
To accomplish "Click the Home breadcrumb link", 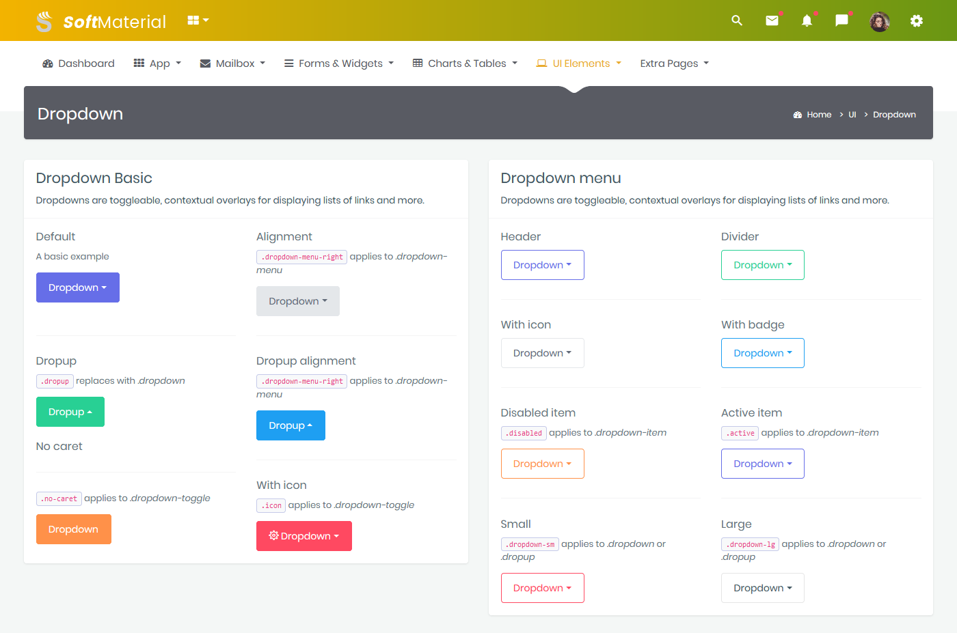I will pyautogui.click(x=819, y=114).
